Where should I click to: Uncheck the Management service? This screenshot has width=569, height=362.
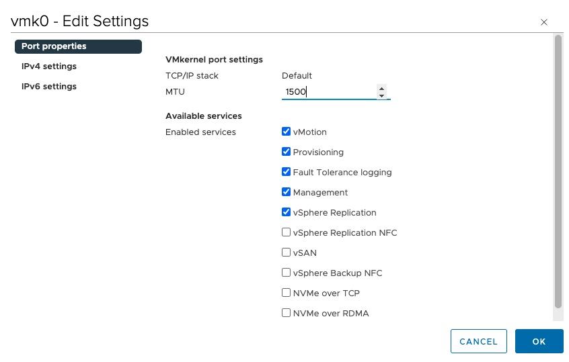point(286,192)
